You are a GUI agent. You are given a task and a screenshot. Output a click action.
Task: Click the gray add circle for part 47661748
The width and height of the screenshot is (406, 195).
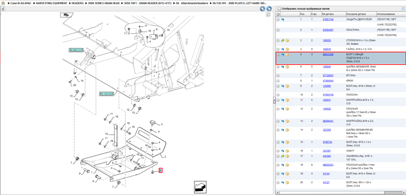pos(278,19)
